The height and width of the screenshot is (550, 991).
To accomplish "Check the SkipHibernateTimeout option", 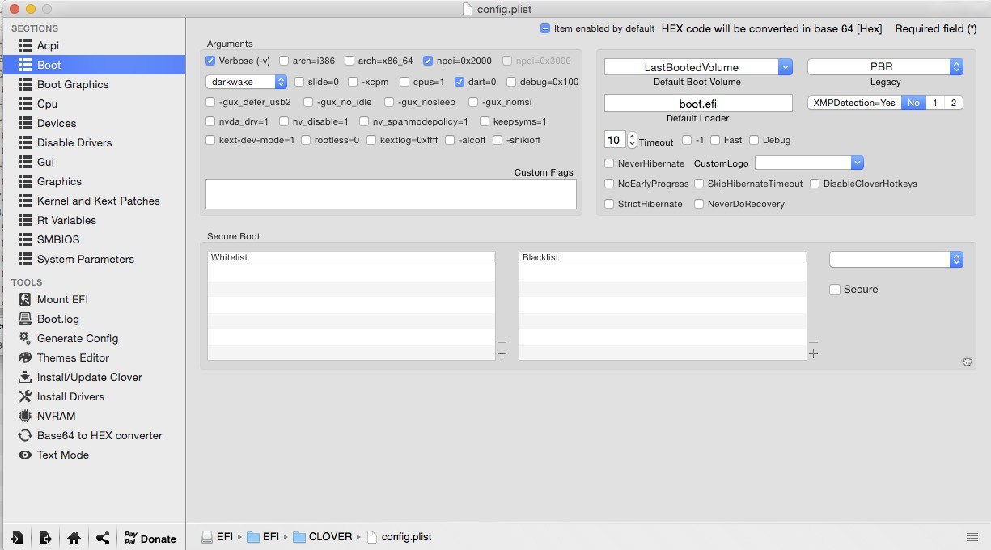I will (x=699, y=184).
